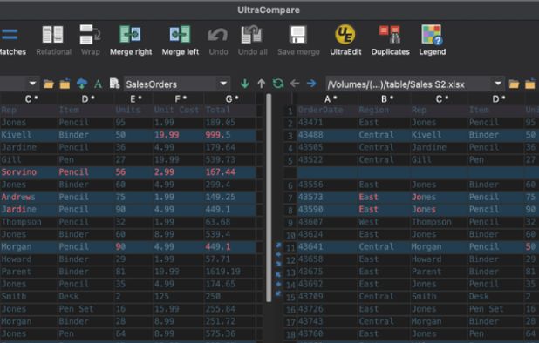539x343 pixels.
Task: Click the folder icon left of the cloud icon
Action: (x=65, y=84)
